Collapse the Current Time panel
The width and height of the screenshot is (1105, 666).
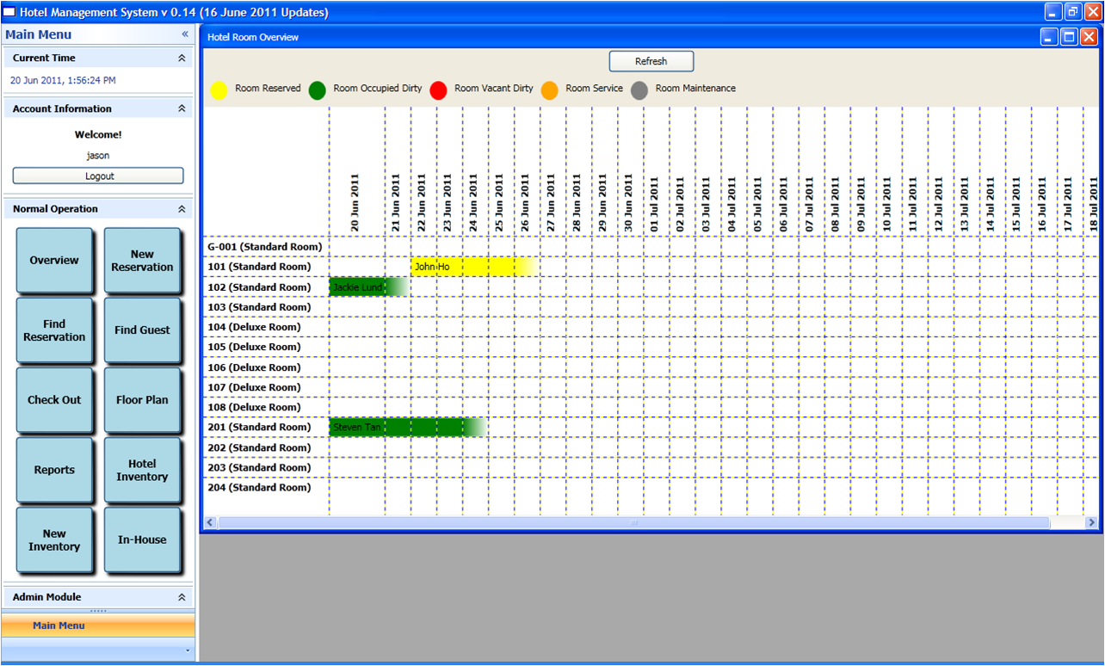[181, 57]
